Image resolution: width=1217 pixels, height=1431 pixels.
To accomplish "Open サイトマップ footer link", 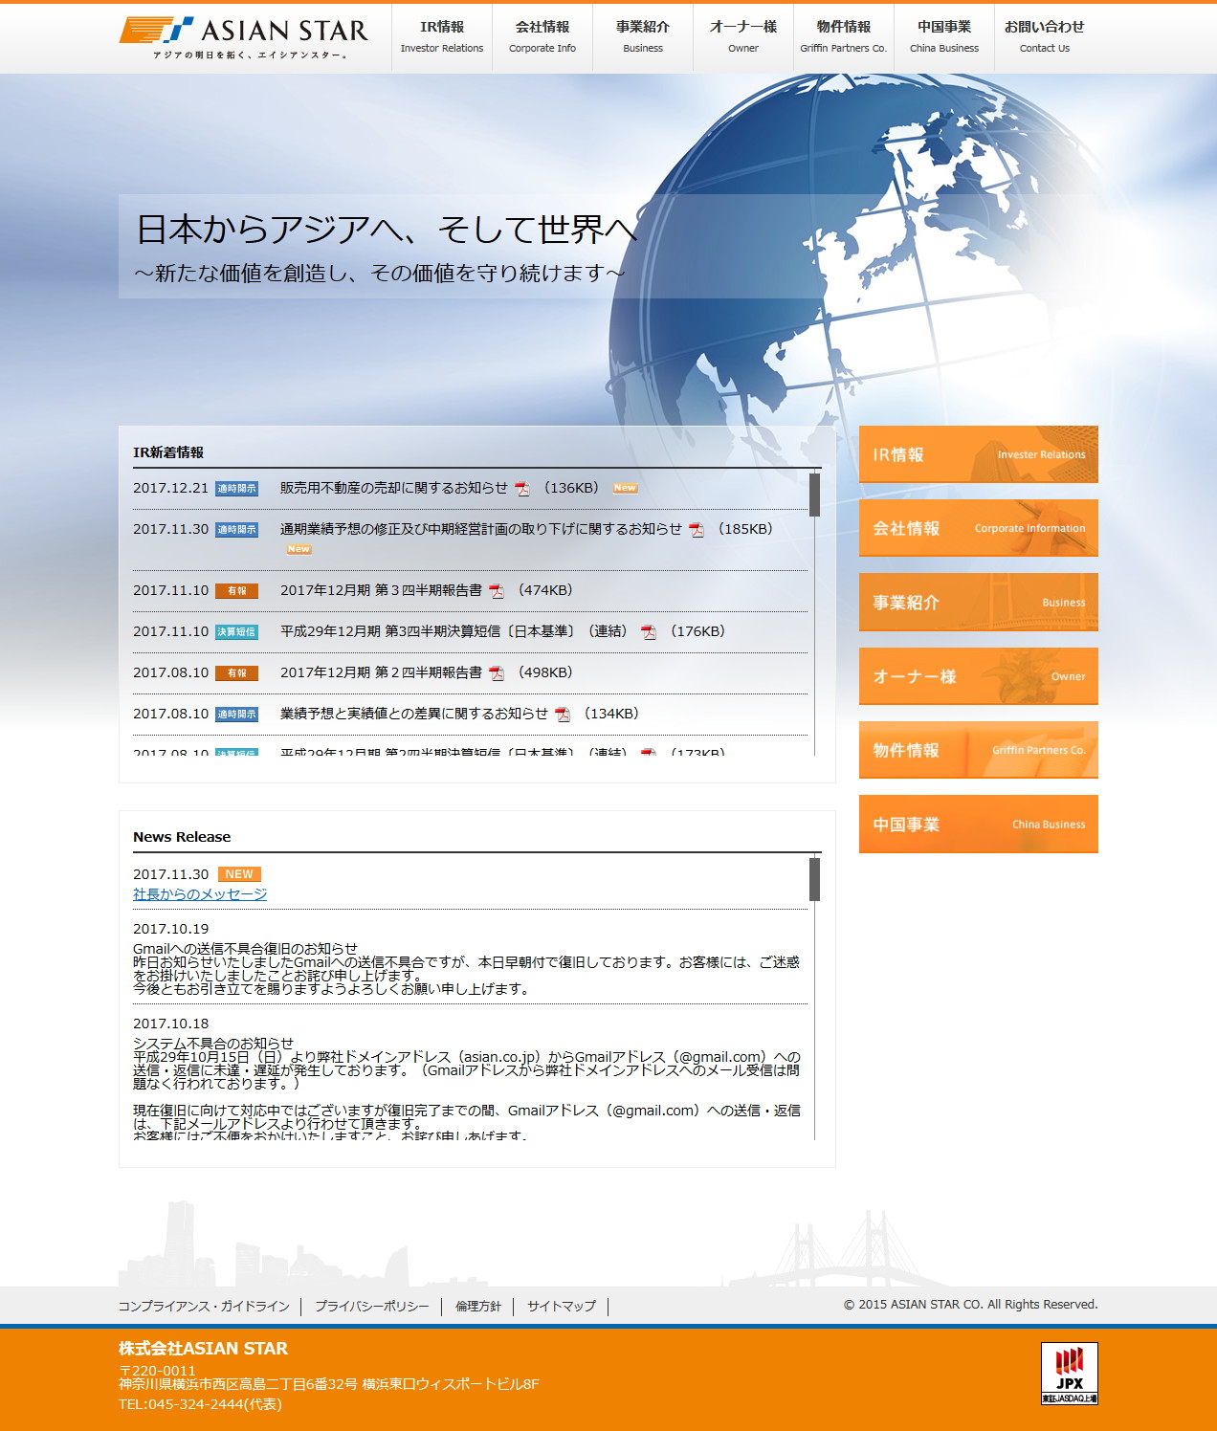I will (562, 1306).
